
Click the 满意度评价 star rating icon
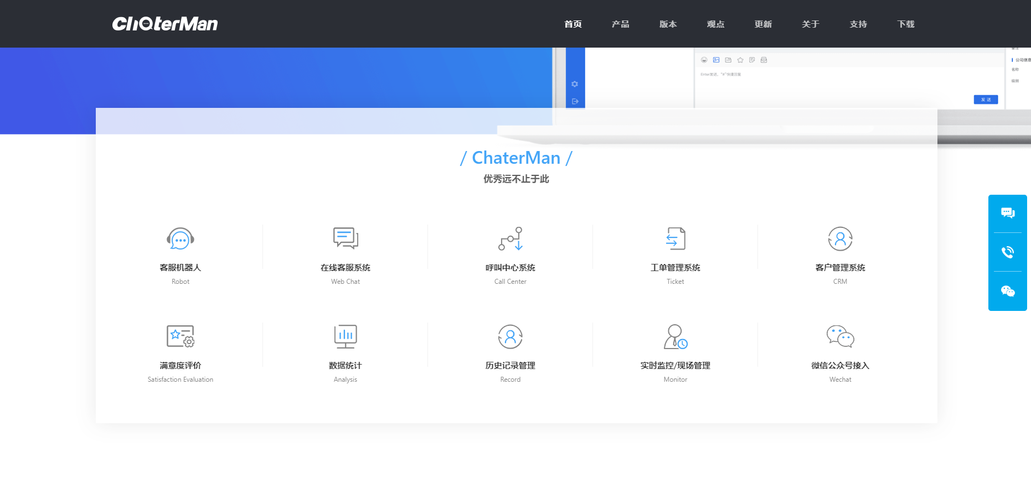(x=181, y=336)
